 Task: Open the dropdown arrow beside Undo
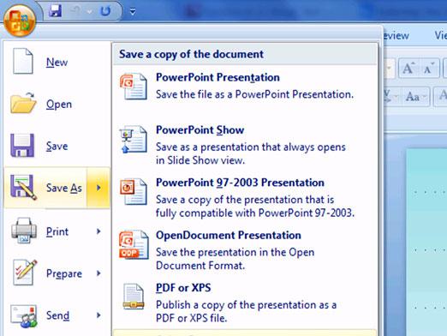click(89, 12)
